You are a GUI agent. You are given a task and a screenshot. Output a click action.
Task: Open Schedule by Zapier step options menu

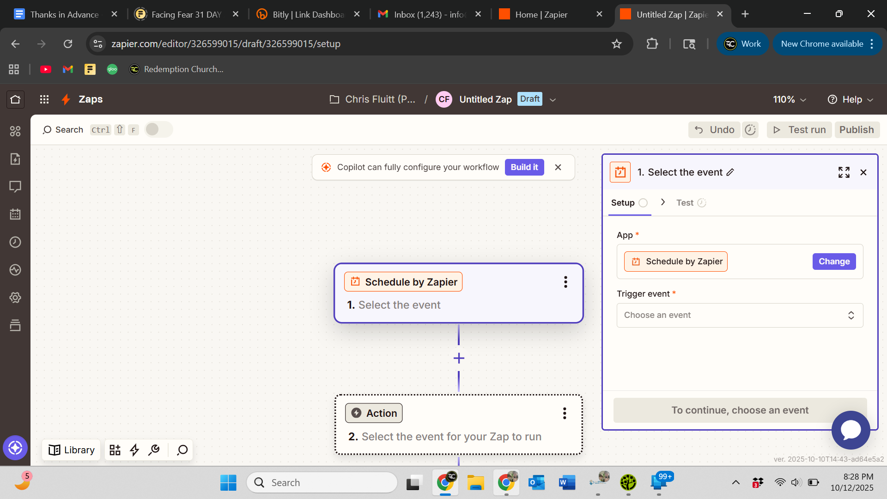pyautogui.click(x=565, y=282)
